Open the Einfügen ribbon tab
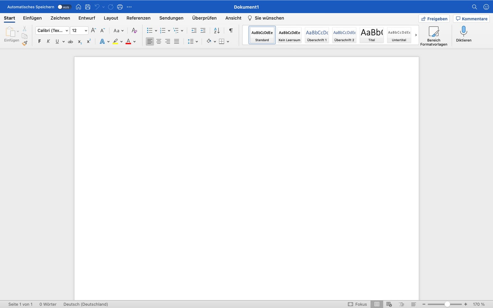The height and width of the screenshot is (308, 493). pyautogui.click(x=32, y=18)
